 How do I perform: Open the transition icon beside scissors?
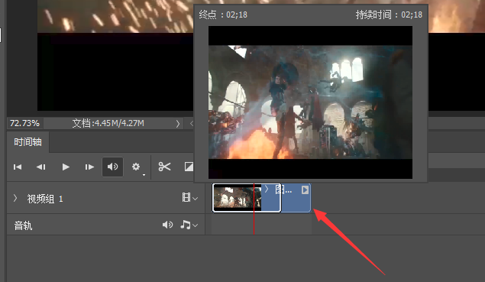(189, 167)
